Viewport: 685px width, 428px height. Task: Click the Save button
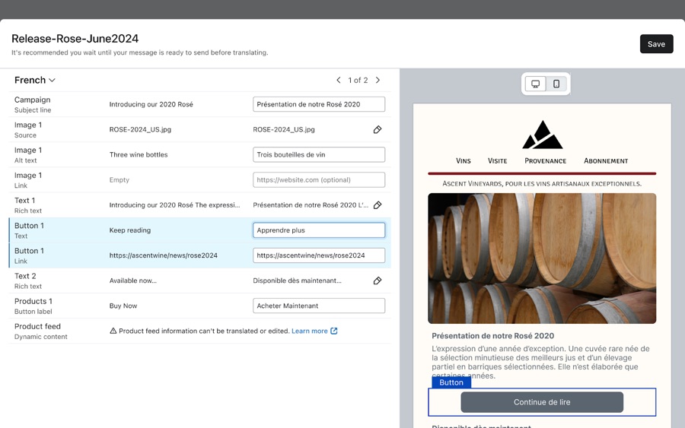click(x=656, y=44)
